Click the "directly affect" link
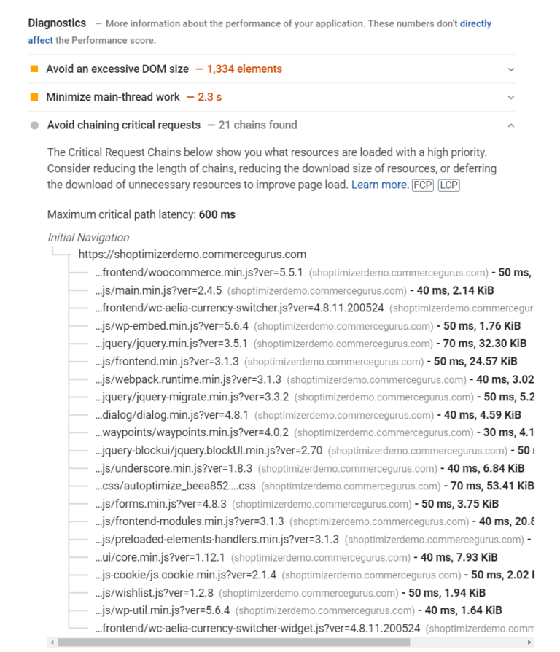560x652 pixels. click(476, 23)
